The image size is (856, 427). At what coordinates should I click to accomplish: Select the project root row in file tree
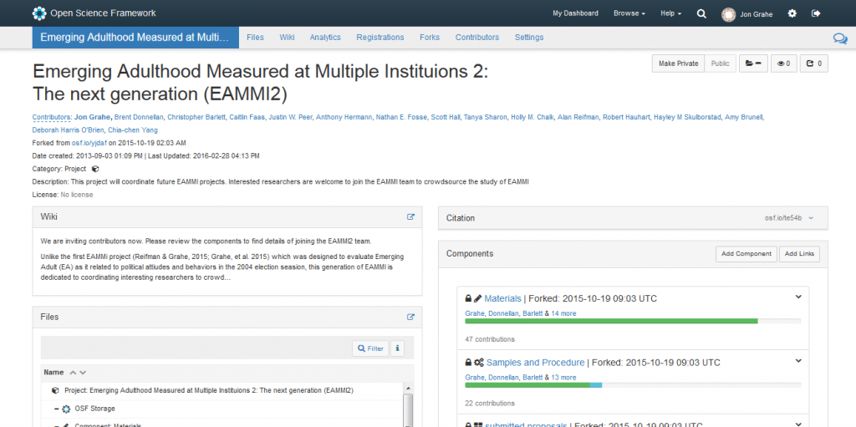coord(222,390)
